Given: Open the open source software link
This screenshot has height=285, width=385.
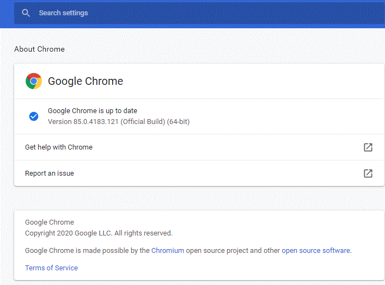Looking at the screenshot, I should point(316,250).
